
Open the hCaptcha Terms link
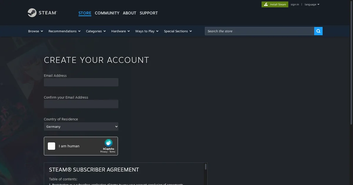[x=112, y=152]
